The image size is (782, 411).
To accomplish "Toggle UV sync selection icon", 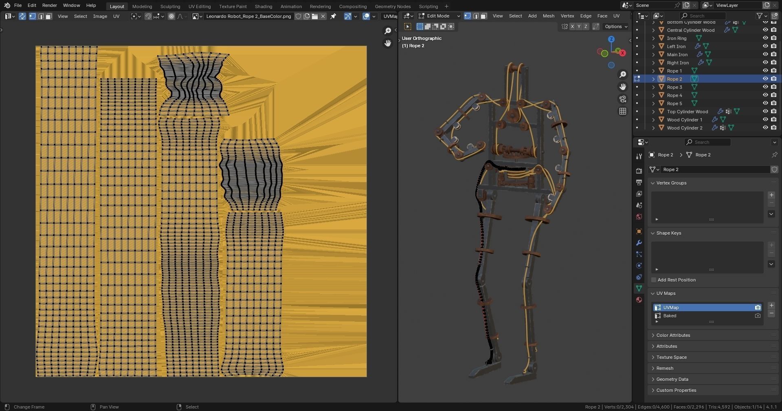I will pos(22,16).
